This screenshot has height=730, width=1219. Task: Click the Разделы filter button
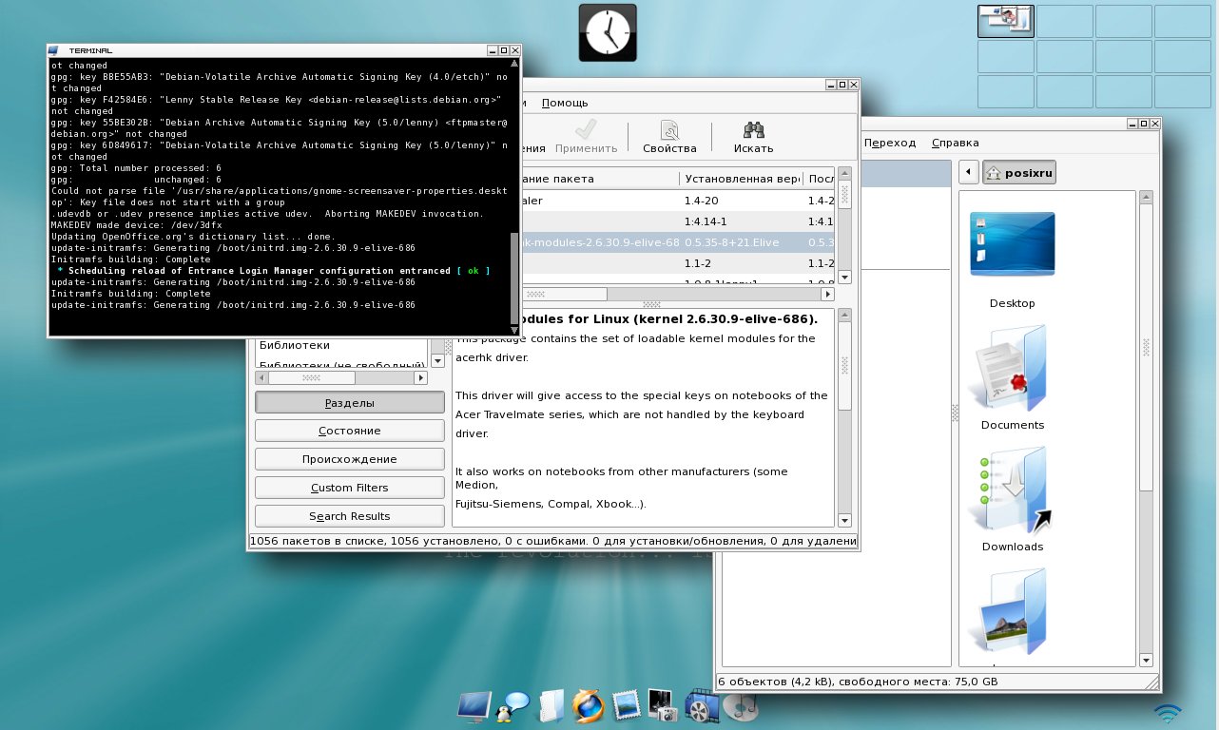349,402
